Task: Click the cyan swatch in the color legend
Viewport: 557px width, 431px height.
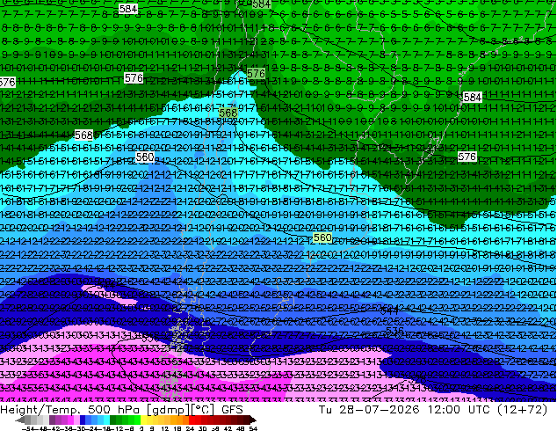Action: coord(107,420)
